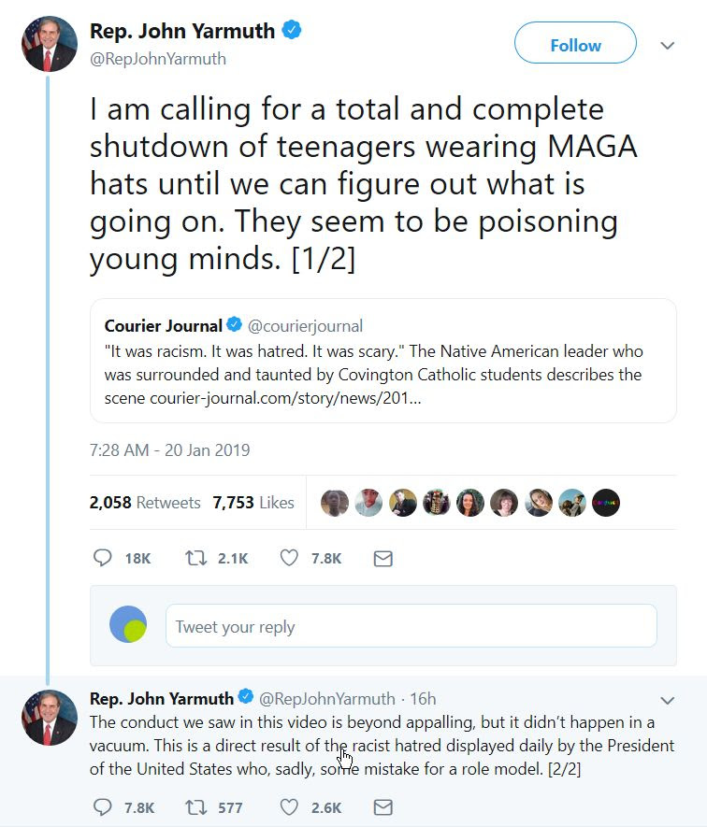Click the 7:28 AM - 20 Jan 2019 timestamp
The image size is (707, 827).
169,450
